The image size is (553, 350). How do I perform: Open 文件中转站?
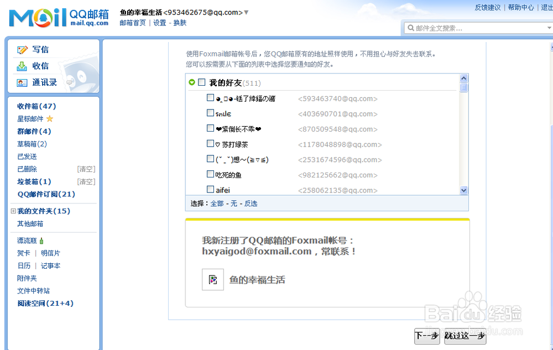tap(34, 291)
